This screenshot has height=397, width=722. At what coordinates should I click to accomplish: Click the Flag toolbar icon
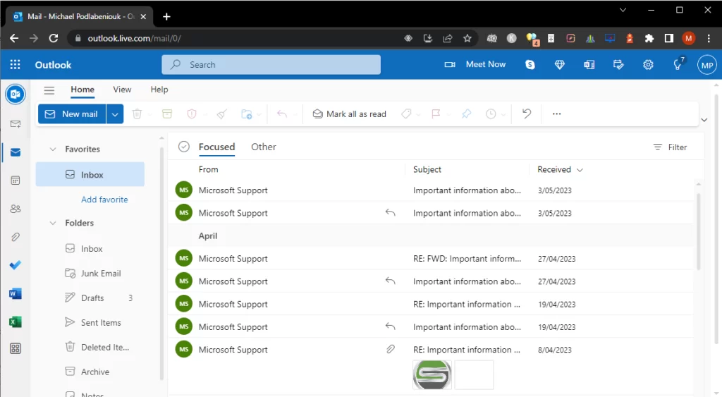436,114
